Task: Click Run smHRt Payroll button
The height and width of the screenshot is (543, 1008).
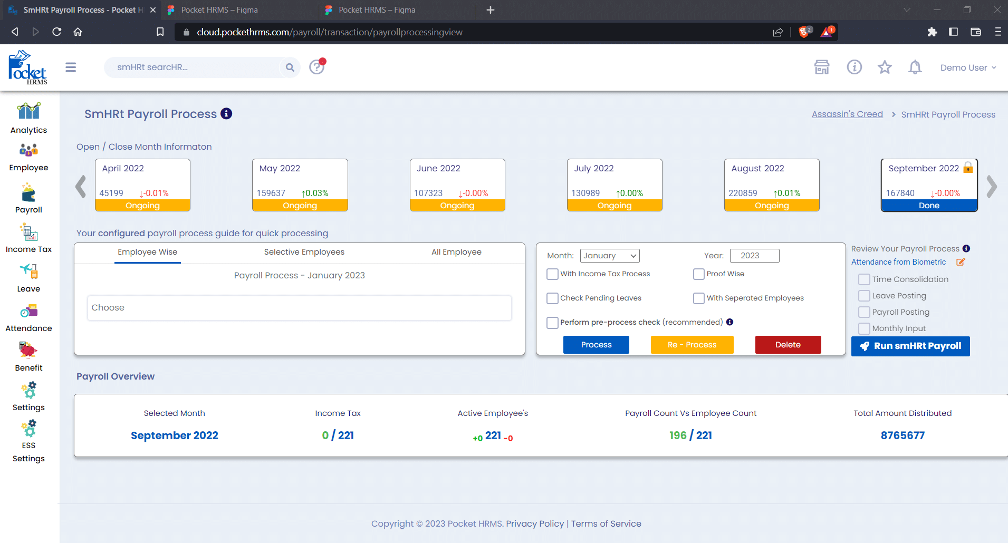Action: [910, 346]
